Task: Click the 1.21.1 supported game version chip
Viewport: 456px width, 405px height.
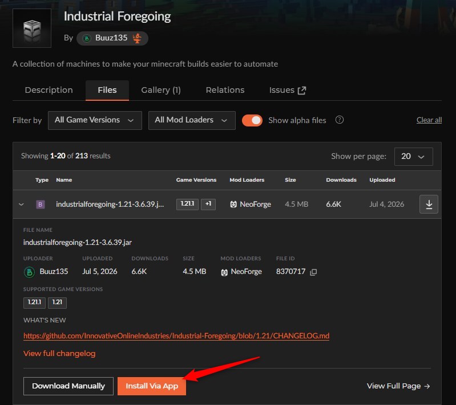Action: point(34,302)
